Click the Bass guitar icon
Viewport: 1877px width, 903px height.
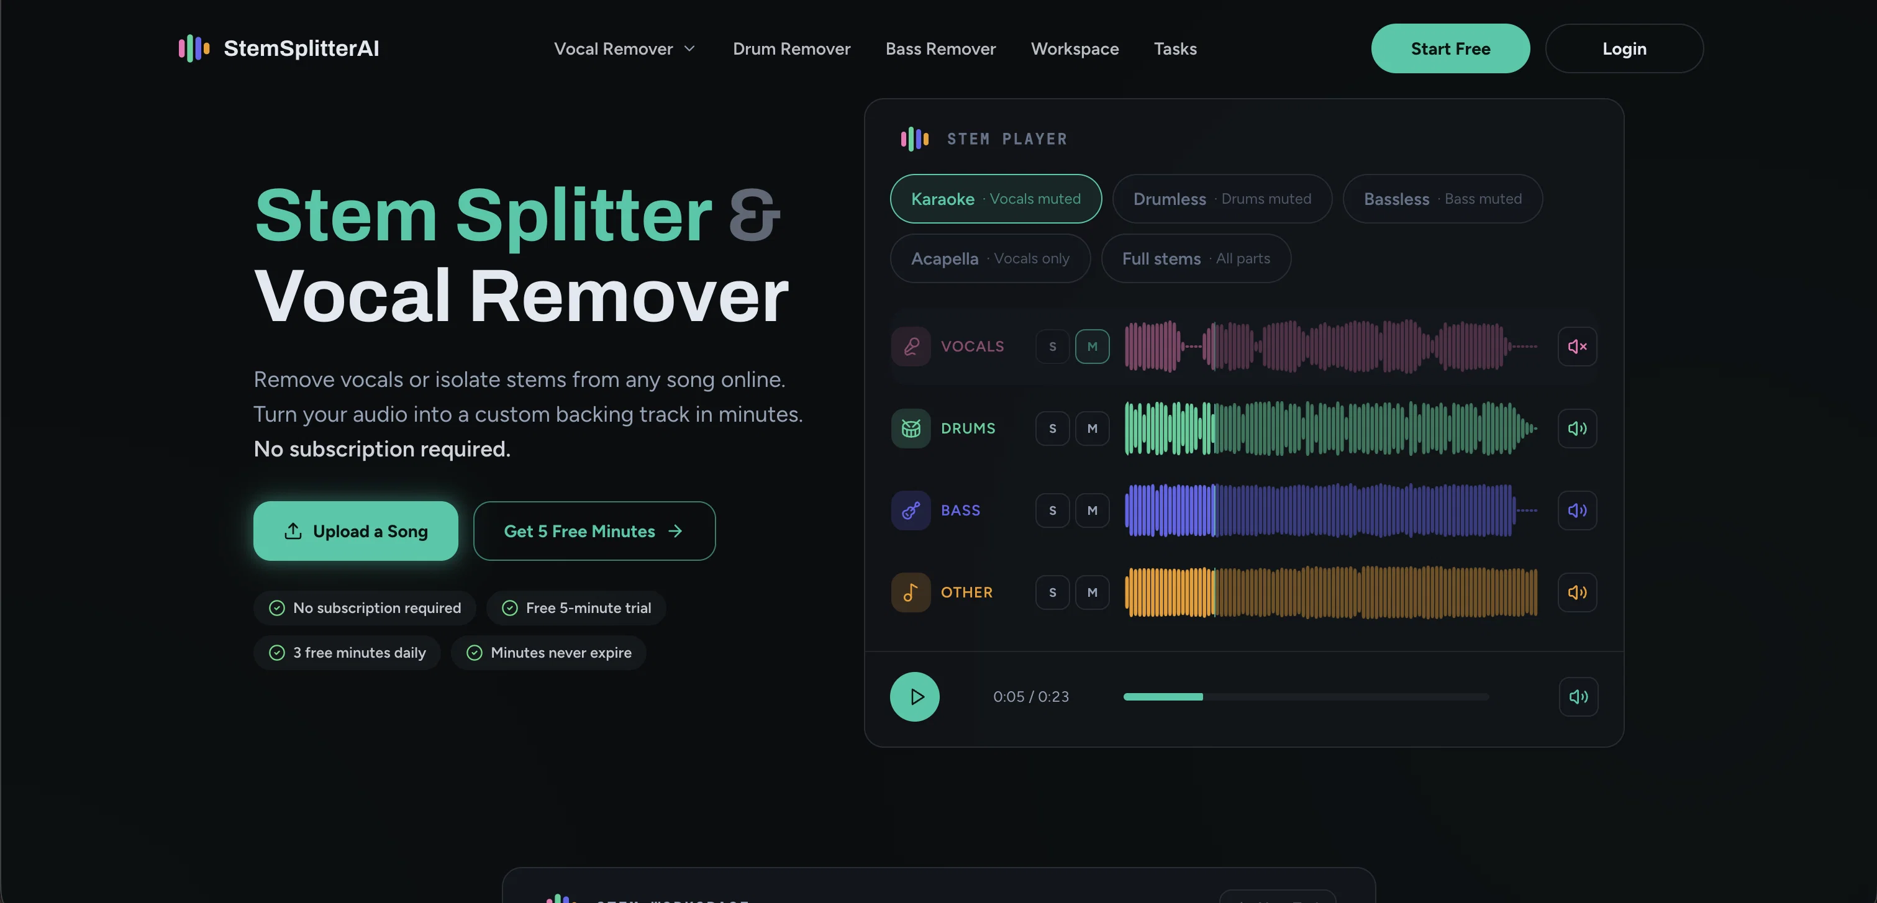click(x=911, y=510)
